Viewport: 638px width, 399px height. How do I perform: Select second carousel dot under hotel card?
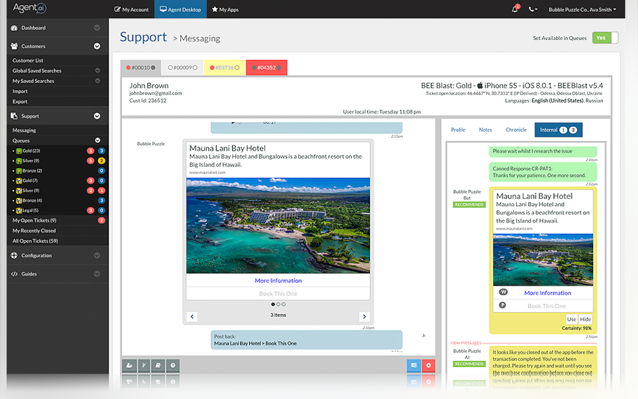(278, 304)
